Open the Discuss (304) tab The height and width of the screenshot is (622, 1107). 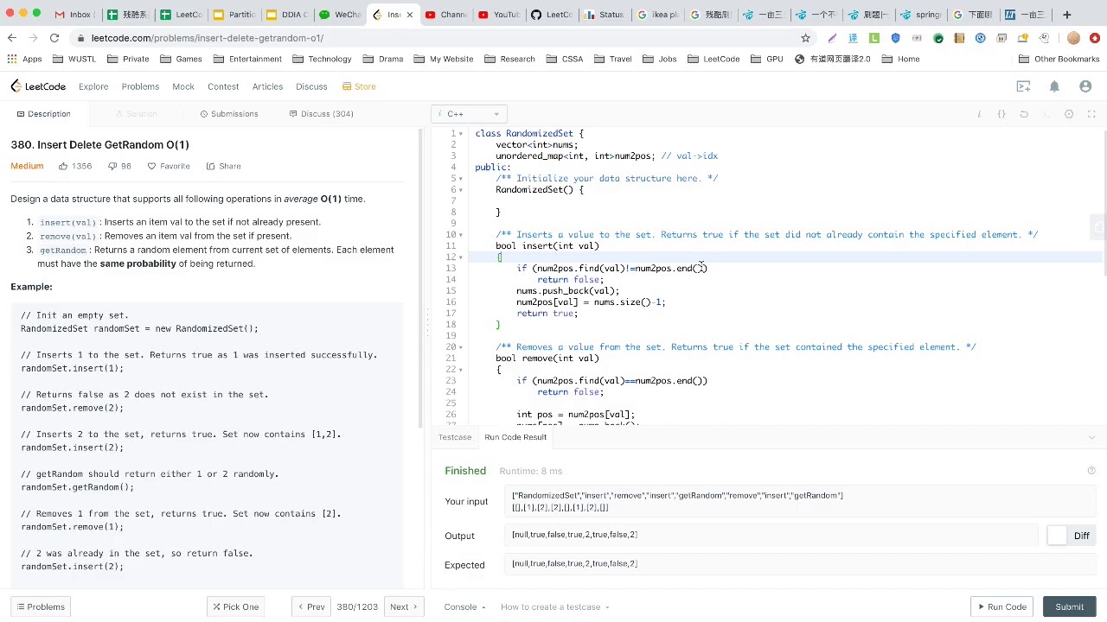pos(322,114)
